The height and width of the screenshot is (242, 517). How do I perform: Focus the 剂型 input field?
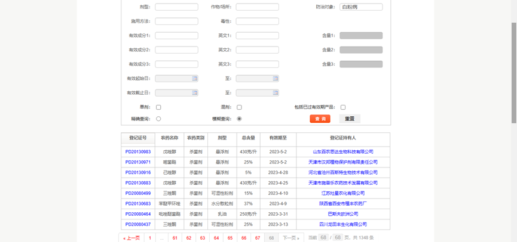pyautogui.click(x=177, y=7)
